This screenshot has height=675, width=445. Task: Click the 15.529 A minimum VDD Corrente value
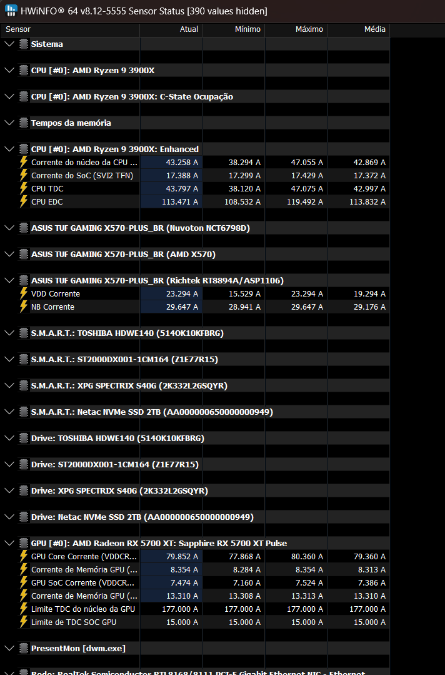[244, 293]
